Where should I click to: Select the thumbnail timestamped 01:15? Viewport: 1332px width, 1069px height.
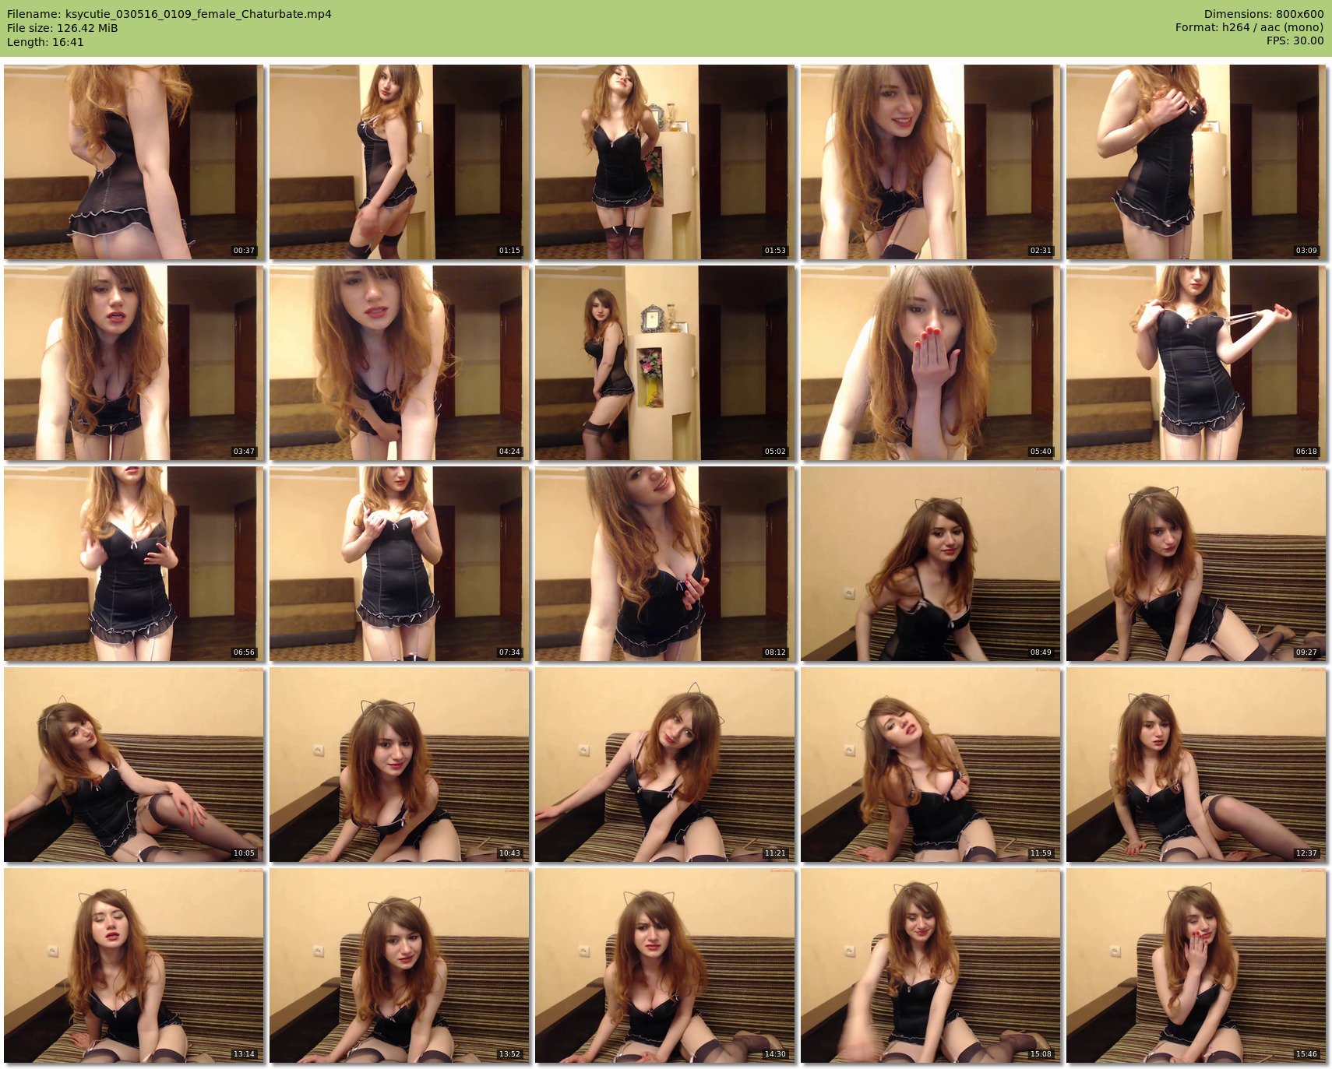coord(400,162)
